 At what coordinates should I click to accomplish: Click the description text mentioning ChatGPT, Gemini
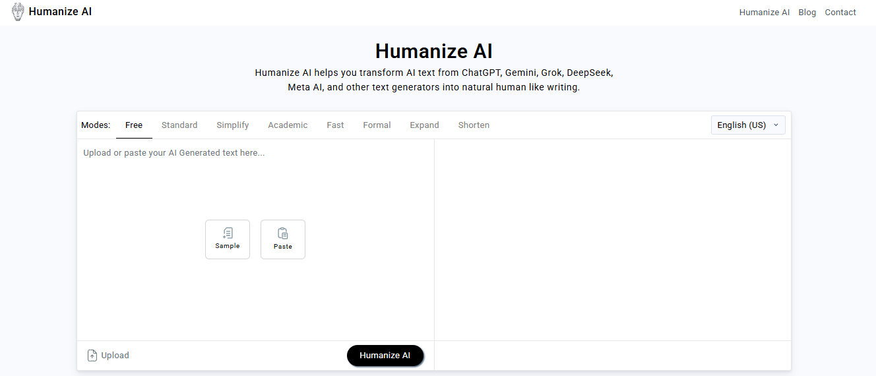(x=434, y=80)
